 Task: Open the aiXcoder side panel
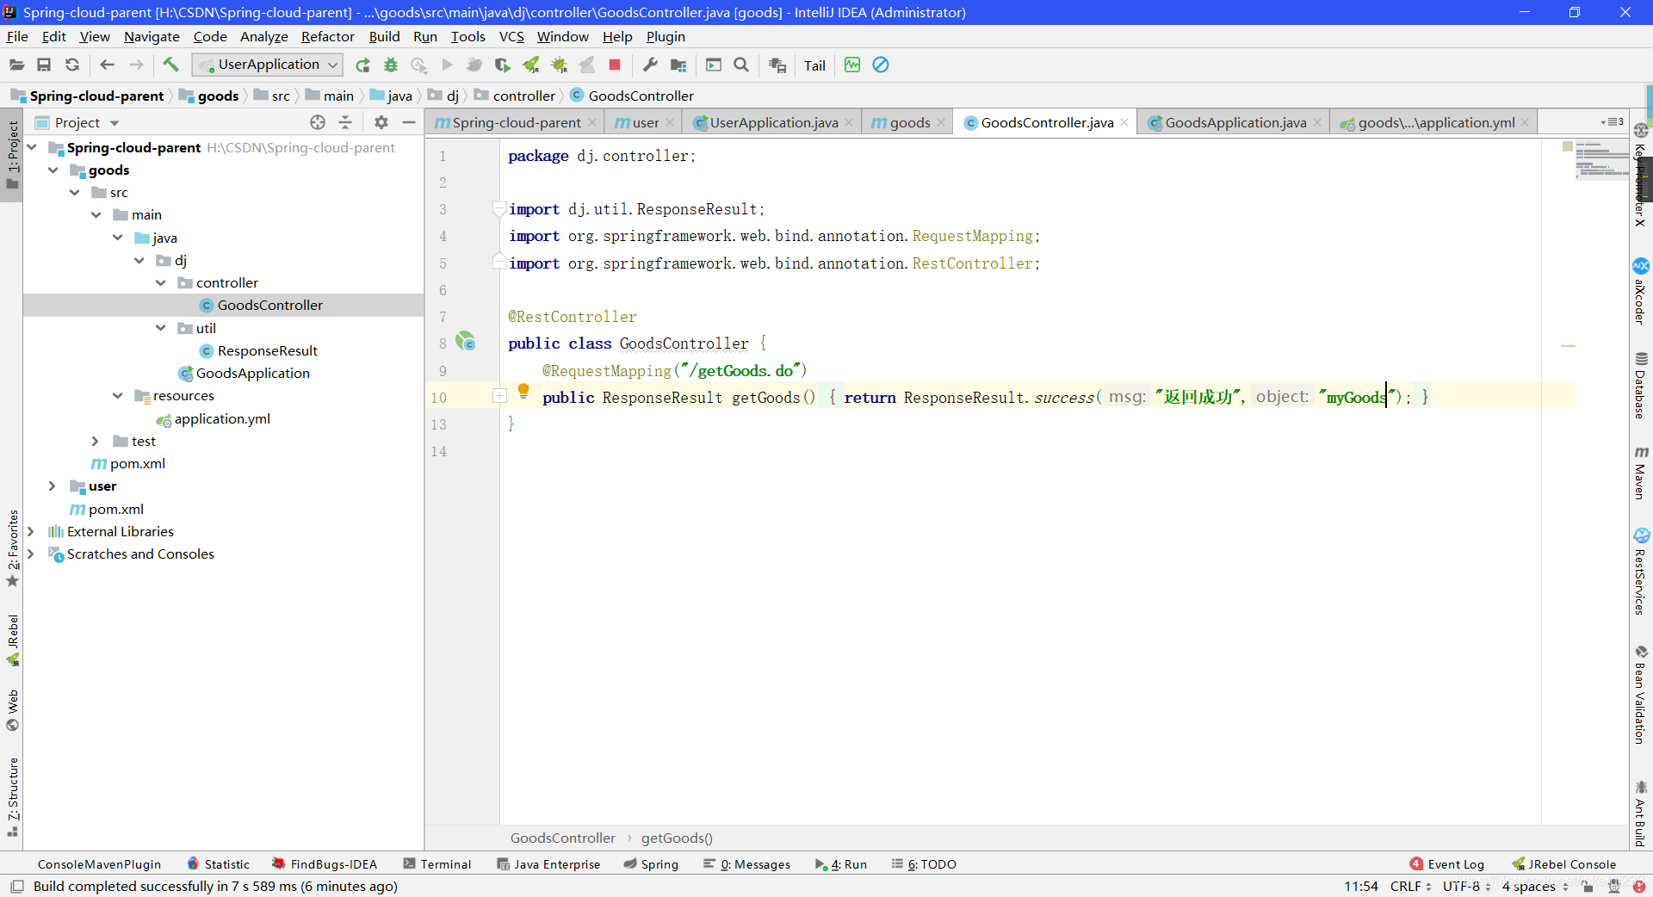[x=1641, y=291]
